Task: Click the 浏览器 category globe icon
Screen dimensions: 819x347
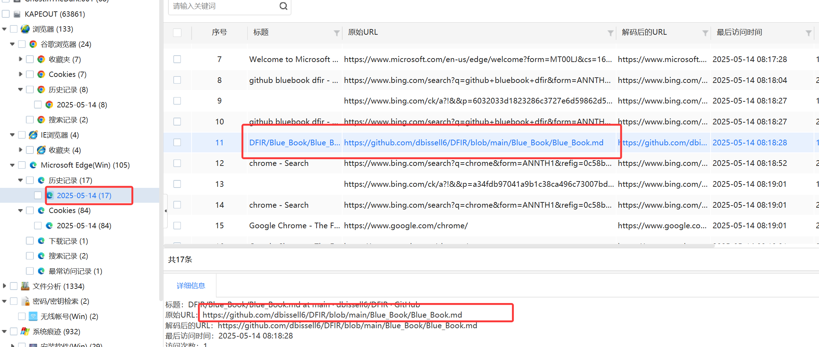Action: (25, 29)
